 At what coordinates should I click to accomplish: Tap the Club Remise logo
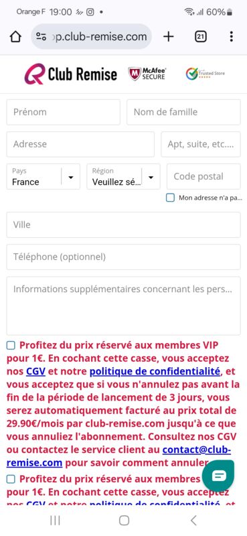[x=70, y=74]
